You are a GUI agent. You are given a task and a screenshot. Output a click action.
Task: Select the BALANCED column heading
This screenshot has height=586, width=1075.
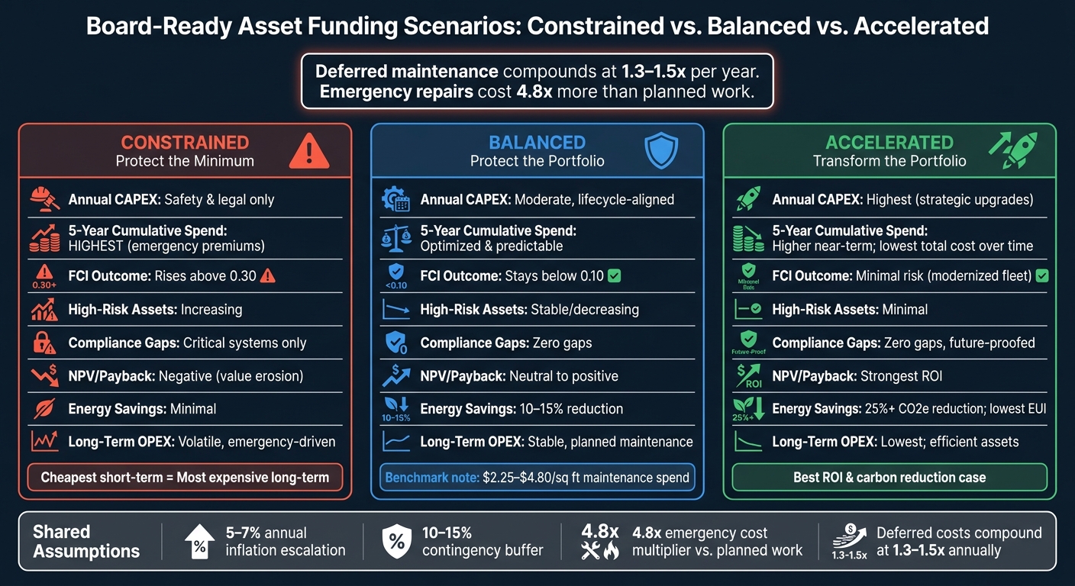tap(537, 142)
